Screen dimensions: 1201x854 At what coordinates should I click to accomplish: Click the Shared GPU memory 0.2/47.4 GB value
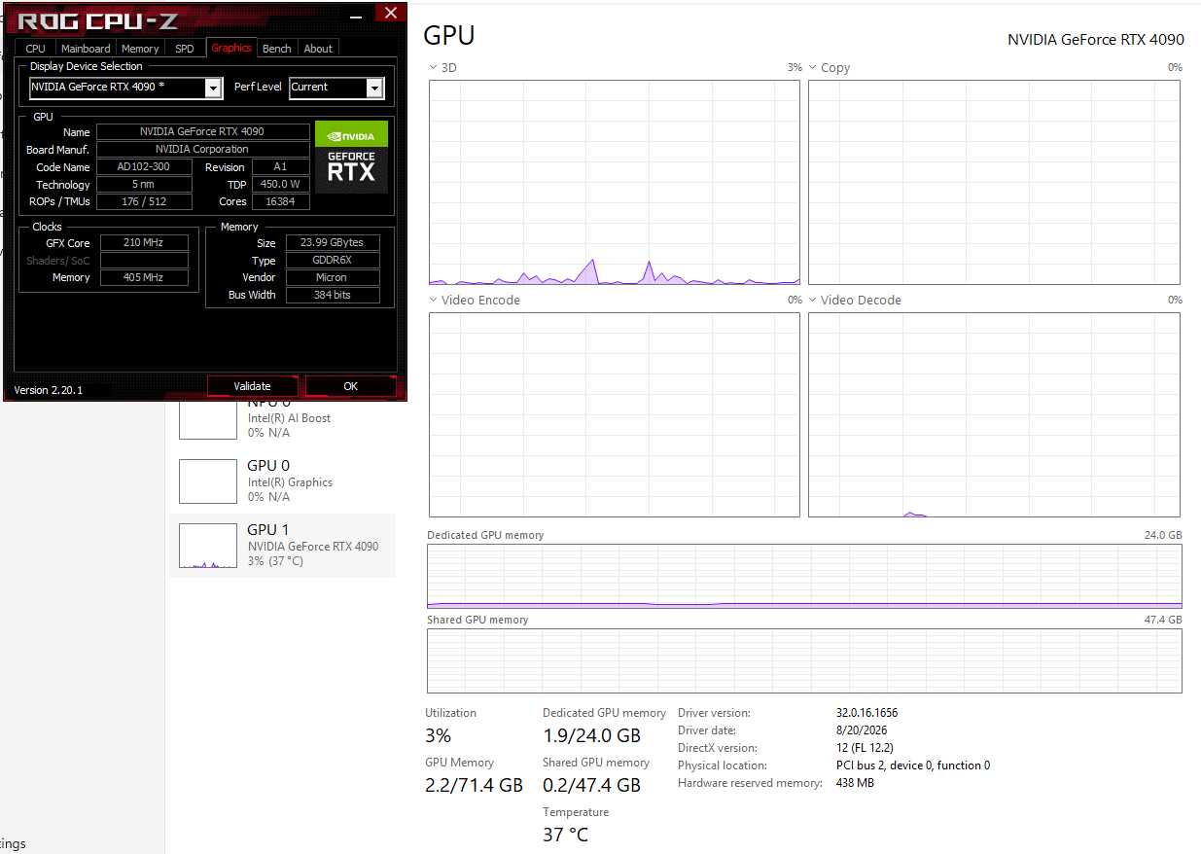pos(591,785)
